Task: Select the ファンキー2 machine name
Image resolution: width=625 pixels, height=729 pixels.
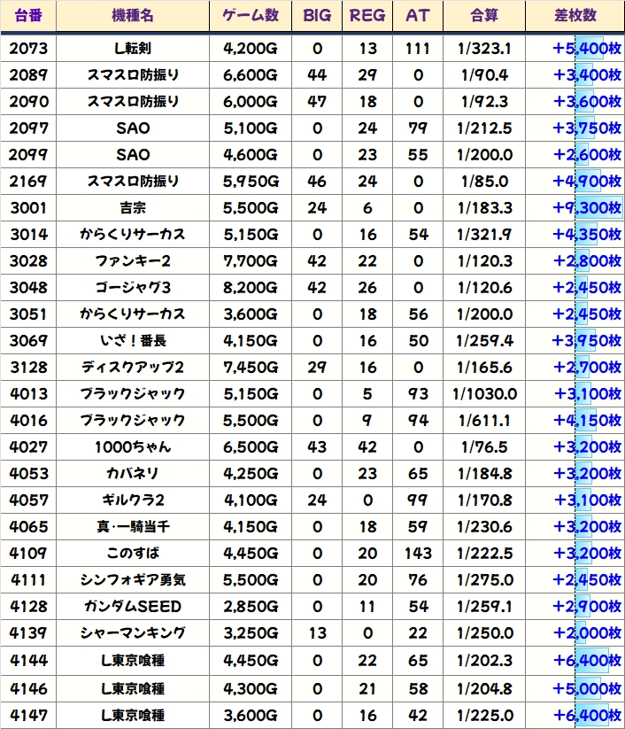Action: pyautogui.click(x=133, y=260)
